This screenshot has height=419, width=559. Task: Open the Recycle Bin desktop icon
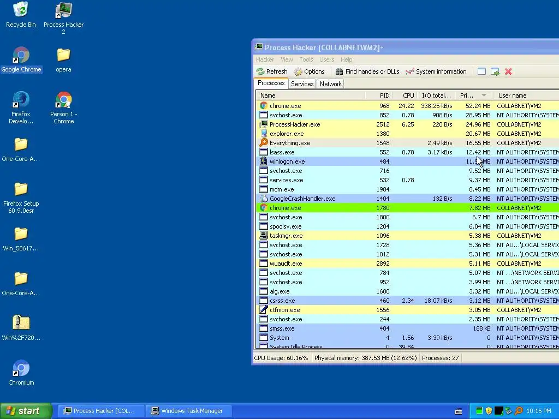point(21,14)
